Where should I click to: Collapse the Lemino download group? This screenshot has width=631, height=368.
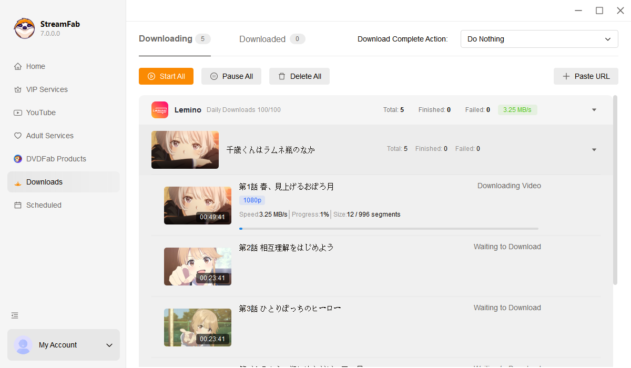point(594,110)
